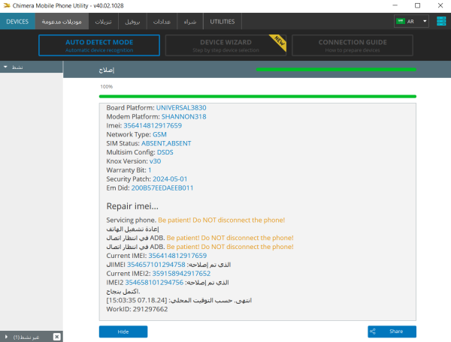Click the green 100% progress bar
The image size is (451, 342).
(257, 97)
